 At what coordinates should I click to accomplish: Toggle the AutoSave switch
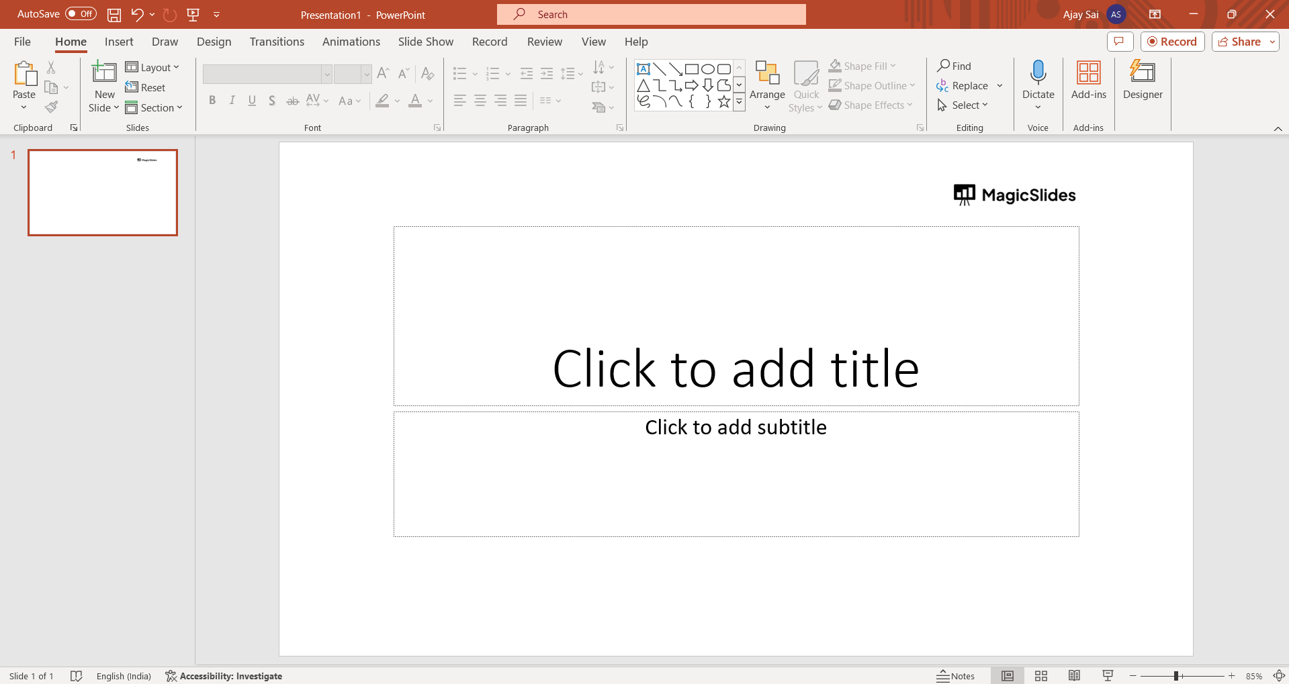[81, 14]
